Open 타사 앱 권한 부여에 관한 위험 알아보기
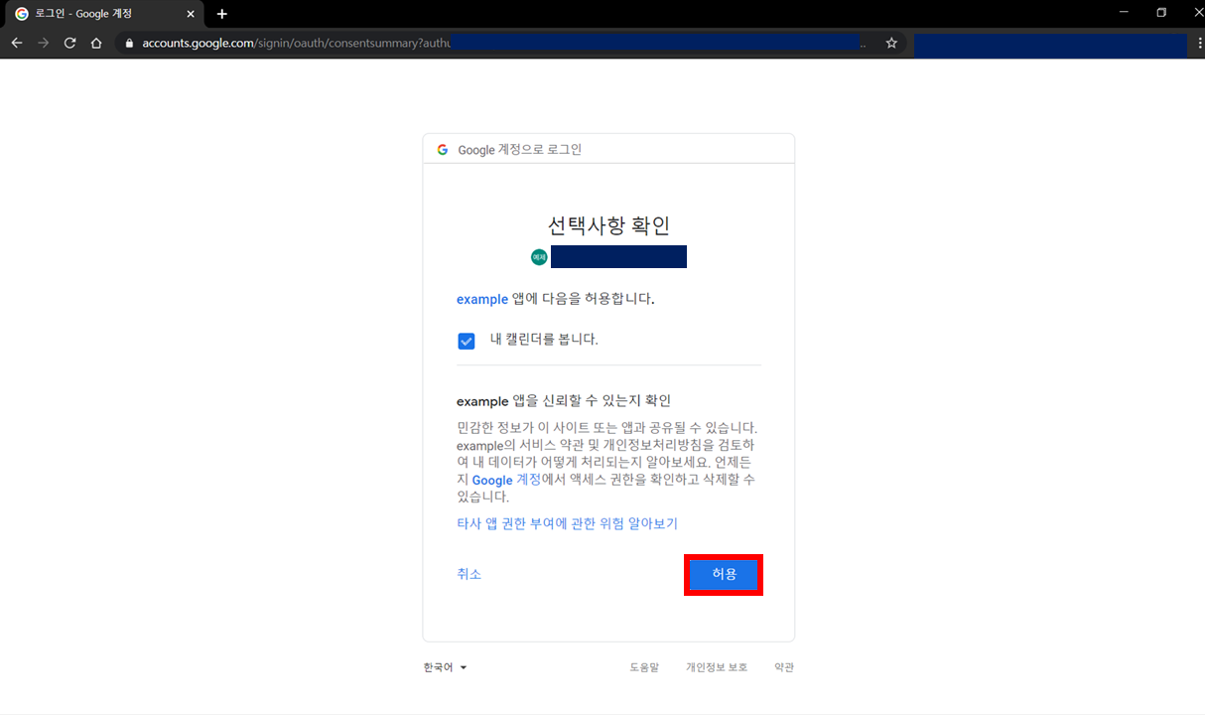 [567, 523]
